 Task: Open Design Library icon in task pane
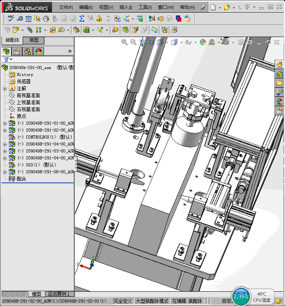(279, 74)
